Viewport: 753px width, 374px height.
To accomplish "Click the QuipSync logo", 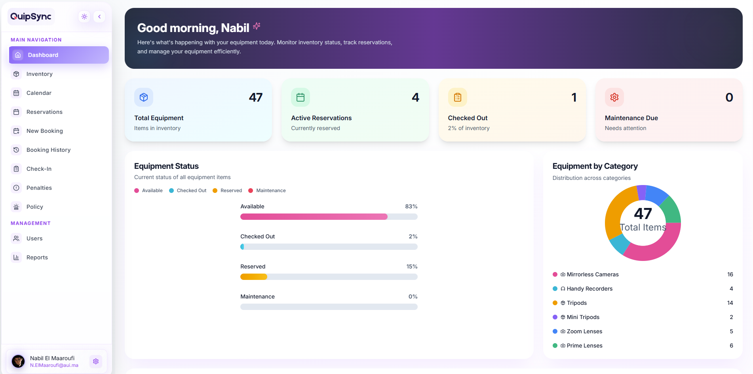I will (31, 17).
